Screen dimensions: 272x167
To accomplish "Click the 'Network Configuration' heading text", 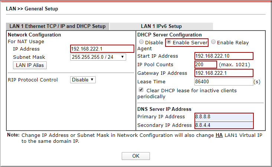I will pyautogui.click(x=35, y=35).
